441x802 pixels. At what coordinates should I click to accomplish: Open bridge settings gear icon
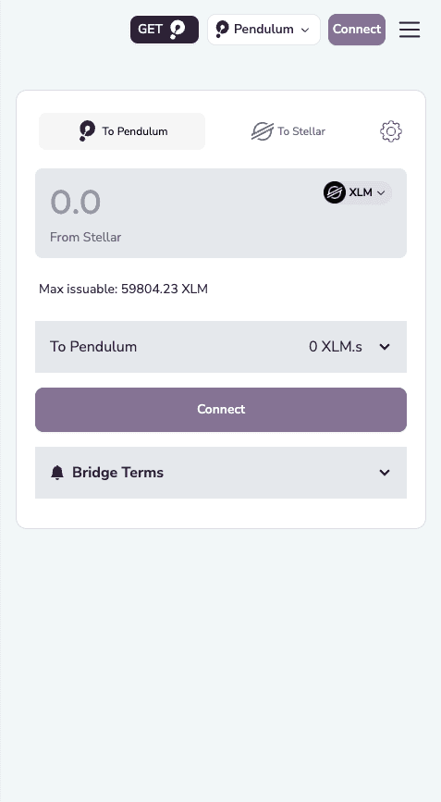391,131
